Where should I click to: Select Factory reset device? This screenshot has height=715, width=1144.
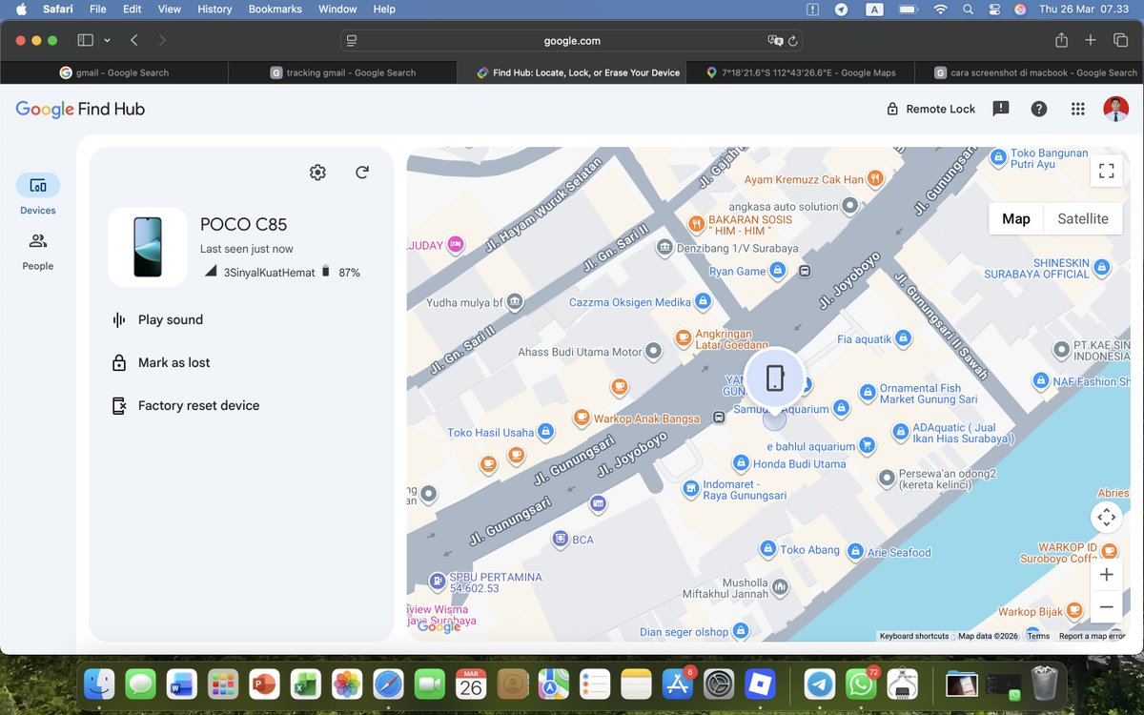click(186, 406)
